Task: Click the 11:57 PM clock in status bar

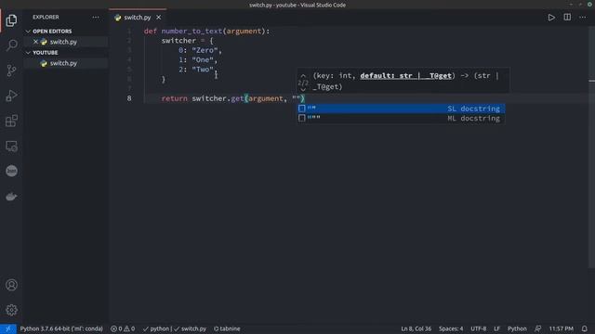Action: coord(561,328)
